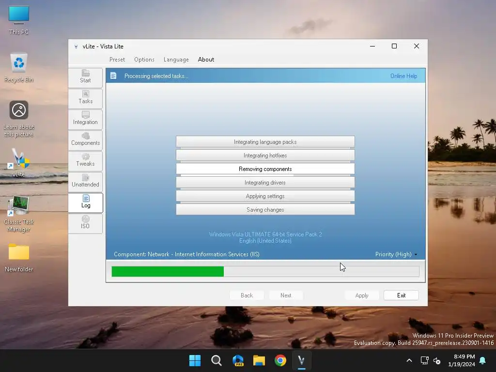Select the This PC desktop icon

pos(19,20)
